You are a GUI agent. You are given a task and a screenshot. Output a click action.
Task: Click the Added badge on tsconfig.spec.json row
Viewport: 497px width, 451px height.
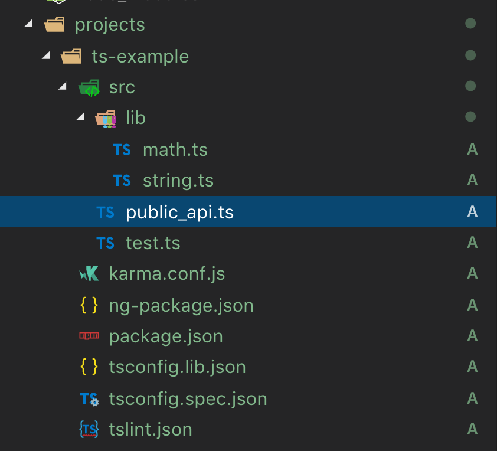coord(472,398)
